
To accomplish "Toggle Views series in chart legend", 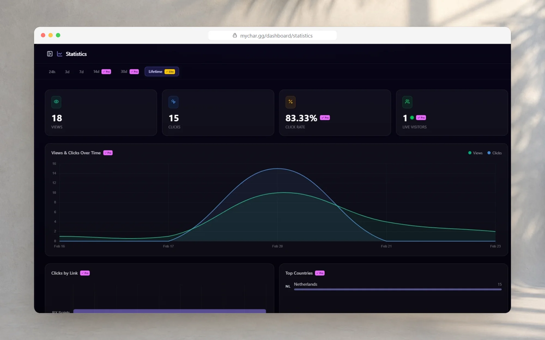I will 475,153.
